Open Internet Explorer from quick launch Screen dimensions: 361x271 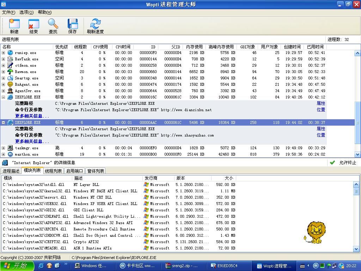point(41,266)
